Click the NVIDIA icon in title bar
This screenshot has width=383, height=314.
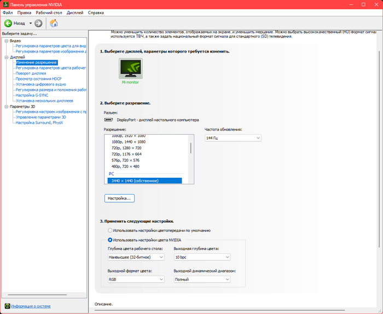coord(5,4)
